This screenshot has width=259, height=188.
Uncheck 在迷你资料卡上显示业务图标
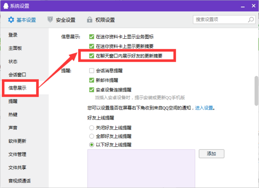[92, 37]
